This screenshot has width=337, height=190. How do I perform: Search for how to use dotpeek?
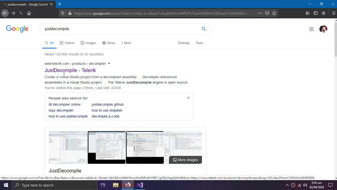107,110
